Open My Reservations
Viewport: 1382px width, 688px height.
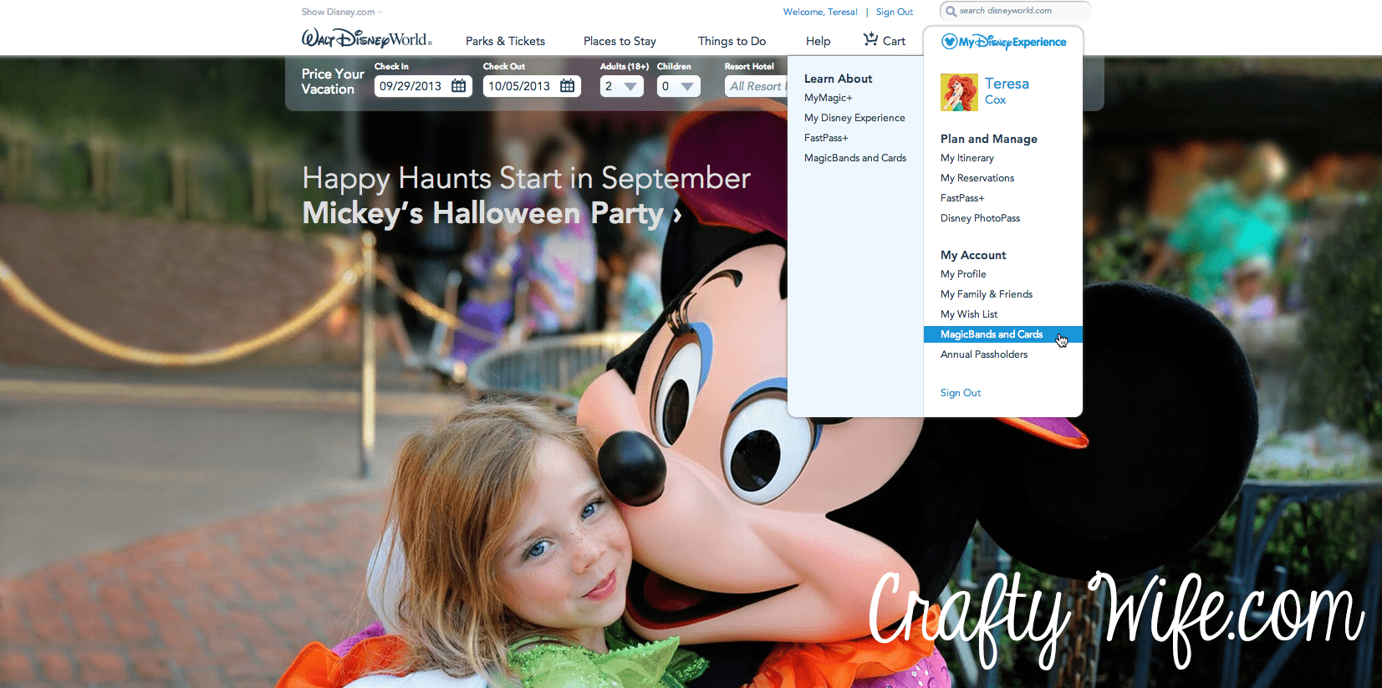click(x=977, y=178)
